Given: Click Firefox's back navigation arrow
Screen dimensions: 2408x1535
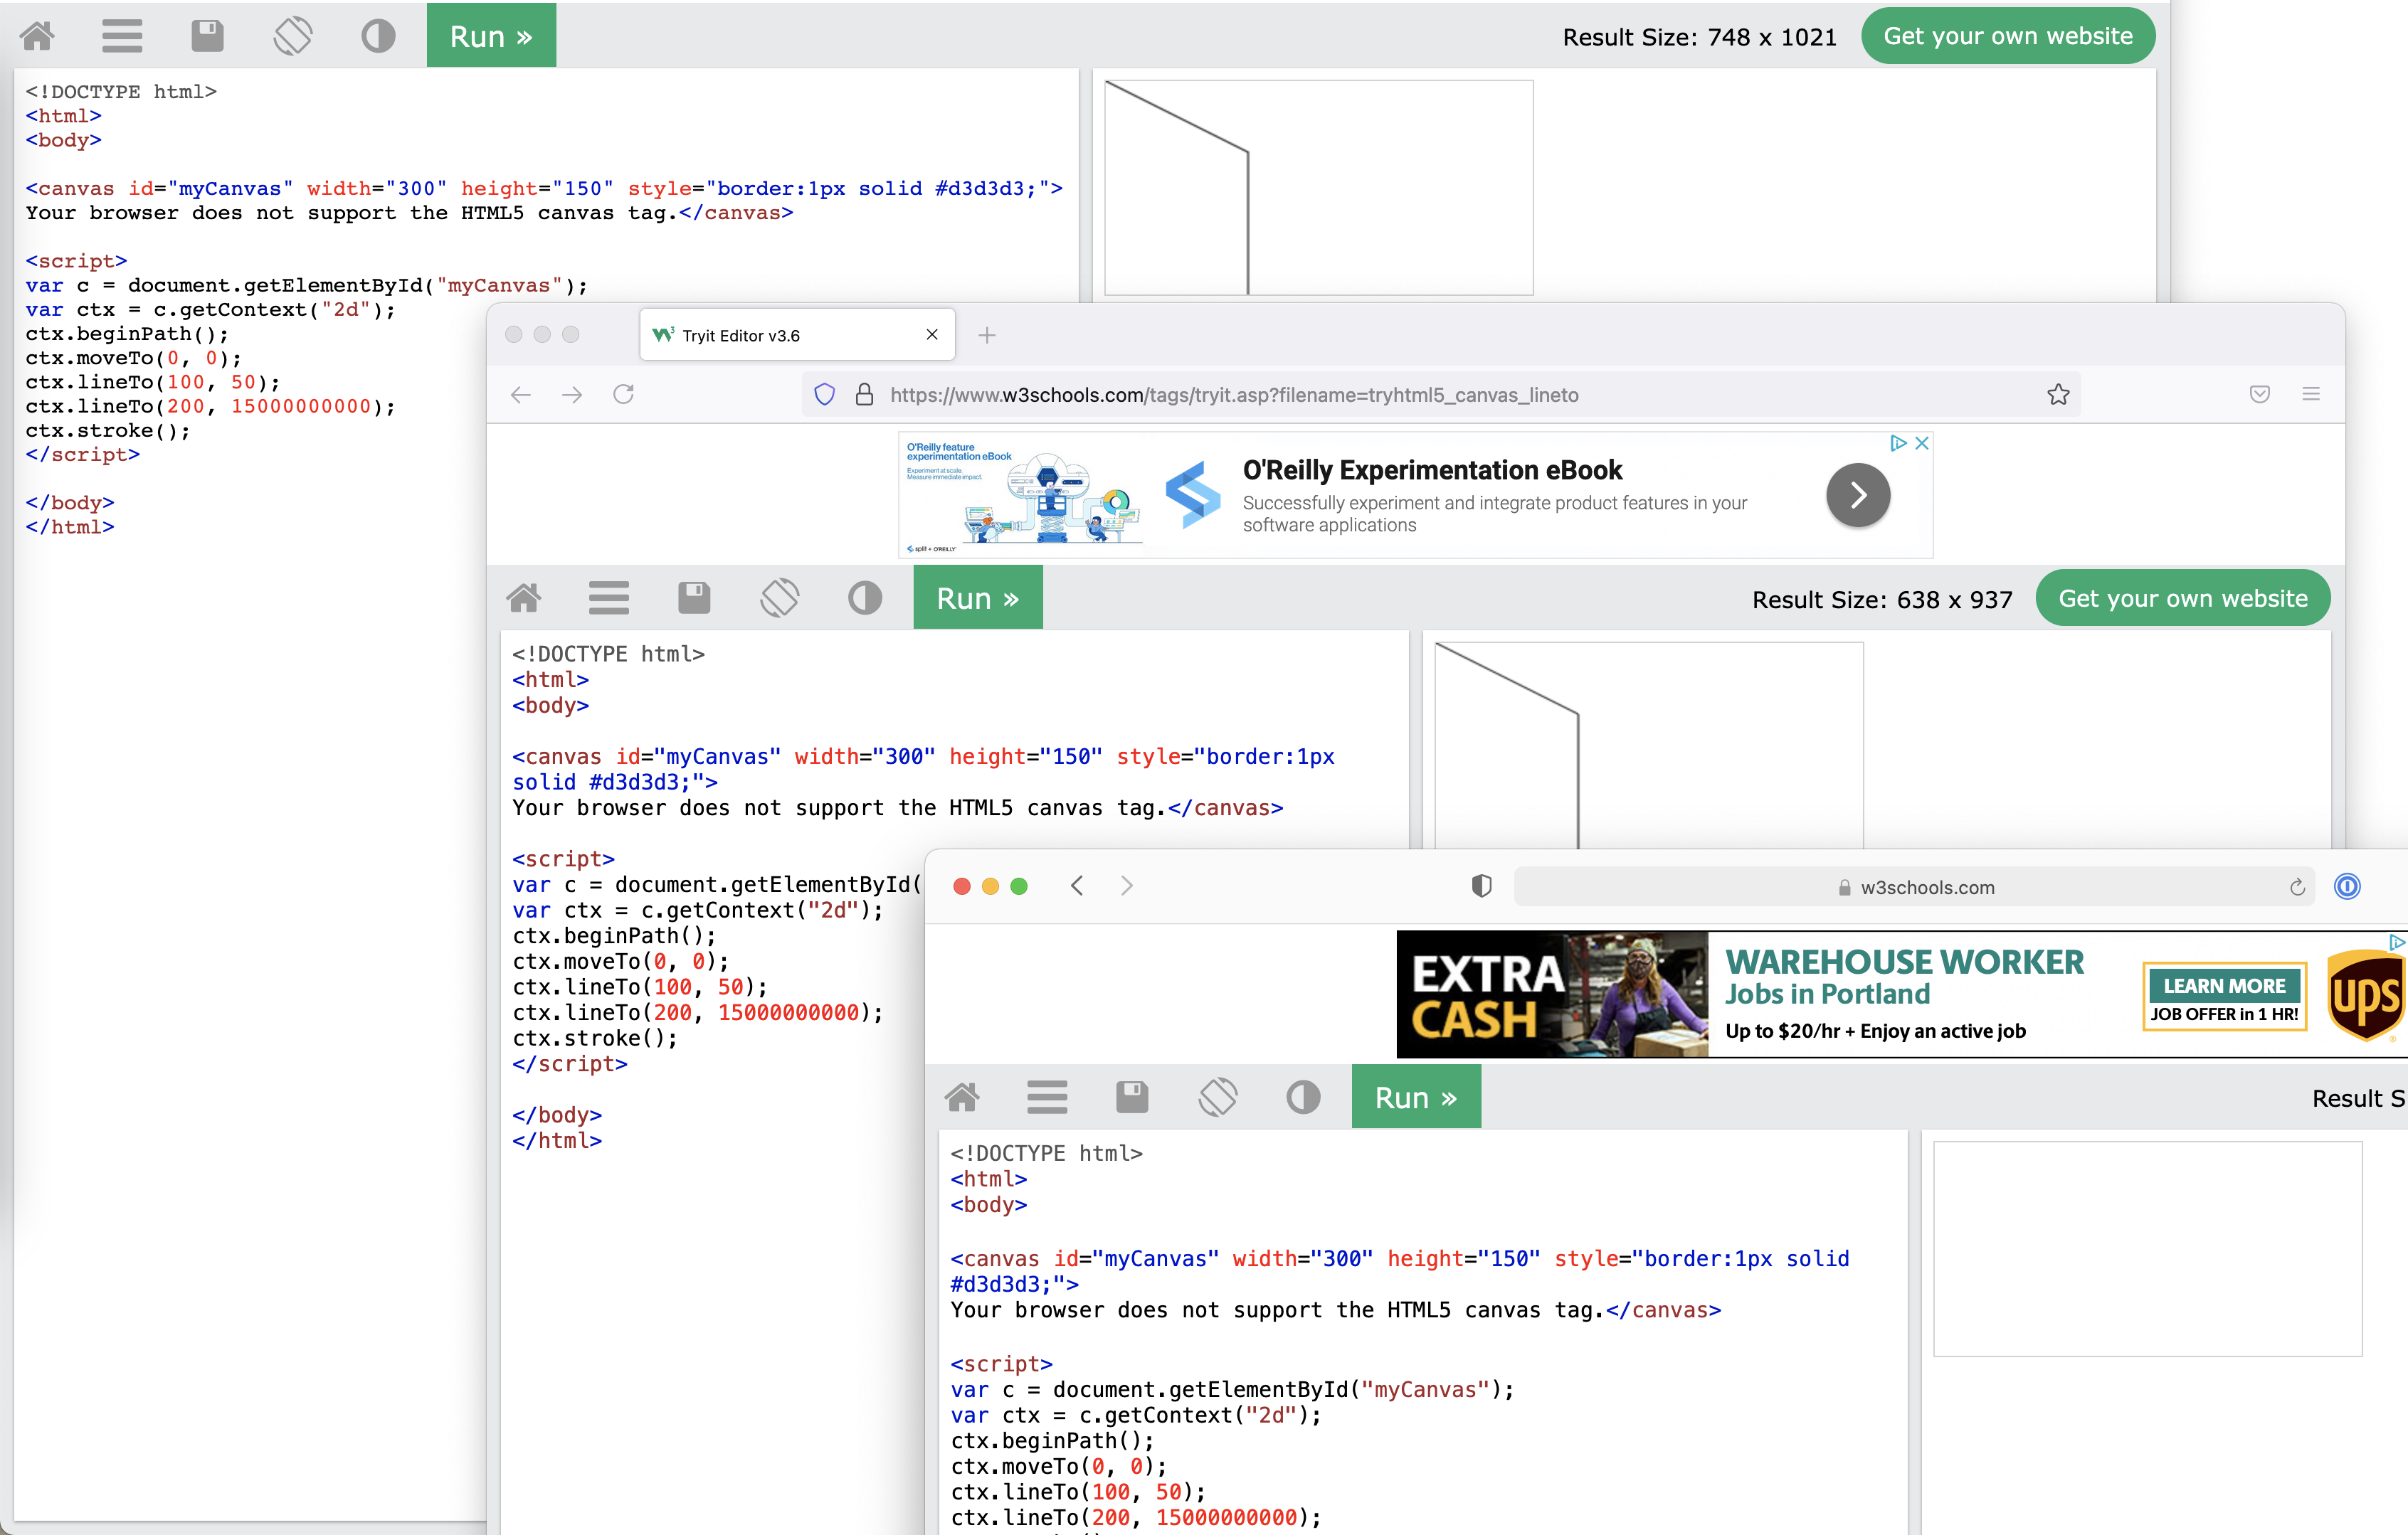Looking at the screenshot, I should (520, 395).
